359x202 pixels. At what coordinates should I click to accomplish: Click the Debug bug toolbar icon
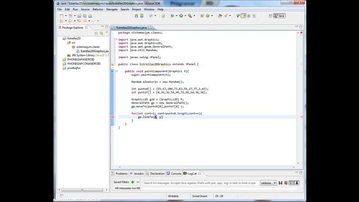point(172,16)
